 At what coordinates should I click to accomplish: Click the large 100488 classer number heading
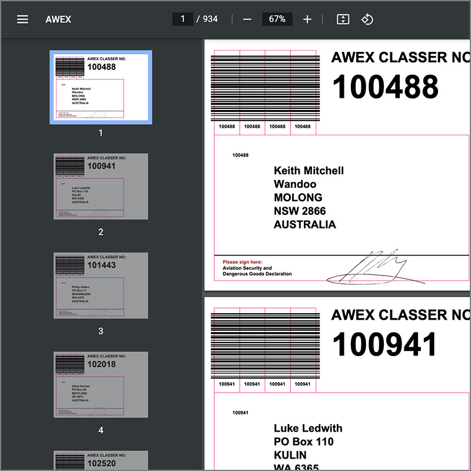(x=385, y=87)
